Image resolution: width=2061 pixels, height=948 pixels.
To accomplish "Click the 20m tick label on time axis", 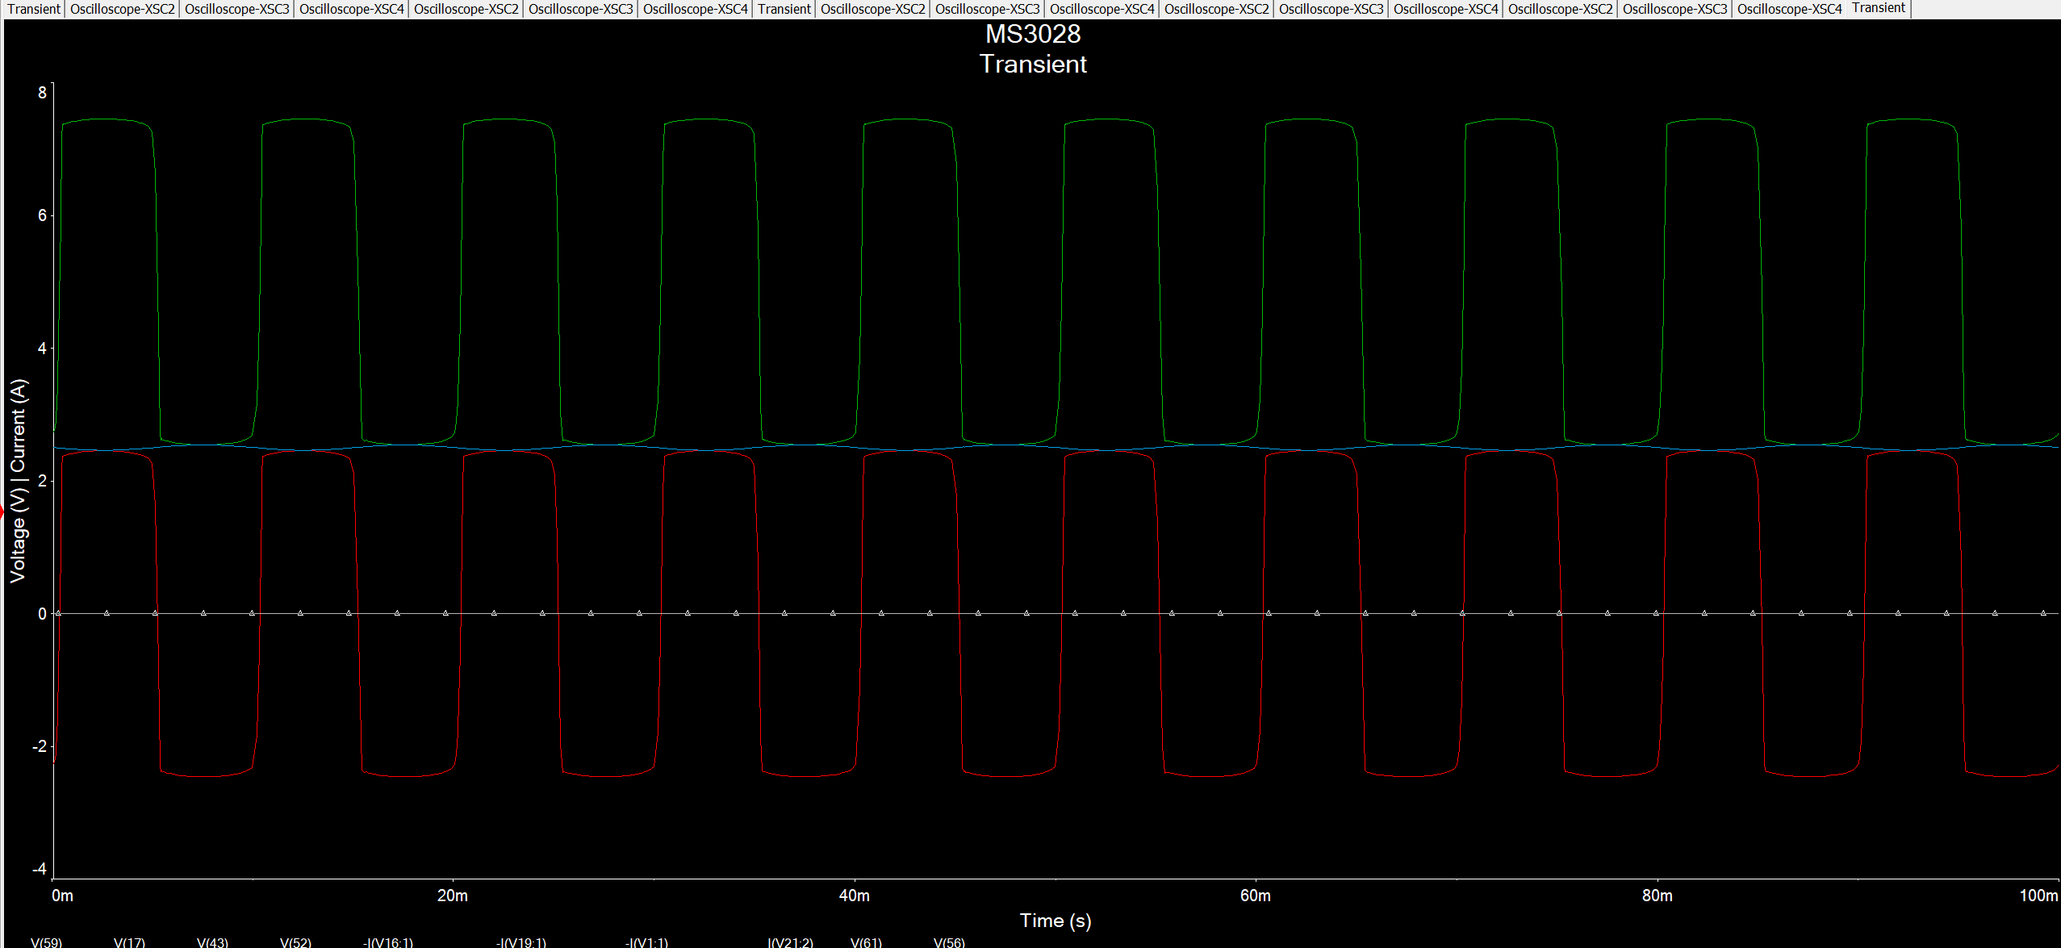I will point(453,896).
